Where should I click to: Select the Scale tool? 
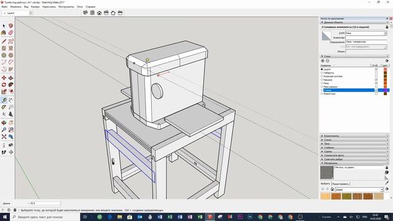click(x=4, y=92)
